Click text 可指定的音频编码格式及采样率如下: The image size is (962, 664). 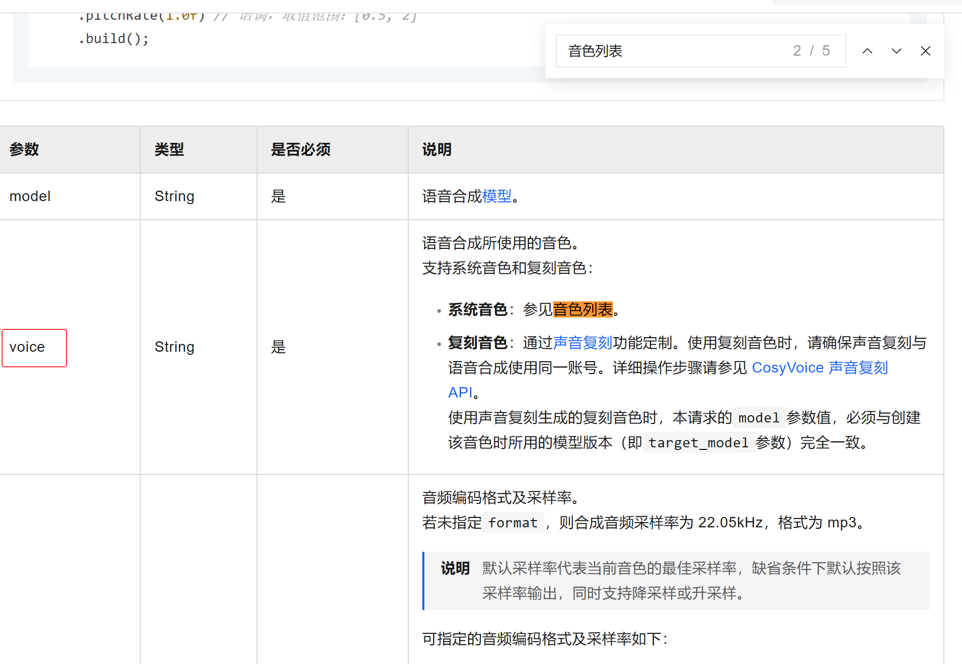(x=545, y=639)
